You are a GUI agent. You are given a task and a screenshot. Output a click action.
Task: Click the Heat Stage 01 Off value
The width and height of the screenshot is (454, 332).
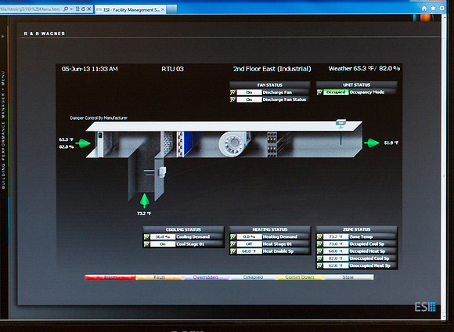tap(249, 244)
